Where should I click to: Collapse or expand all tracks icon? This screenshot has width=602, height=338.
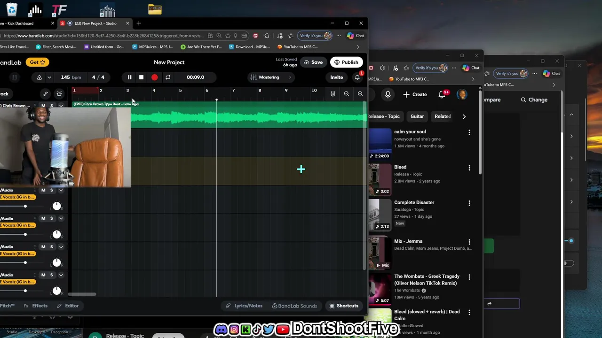[59, 94]
